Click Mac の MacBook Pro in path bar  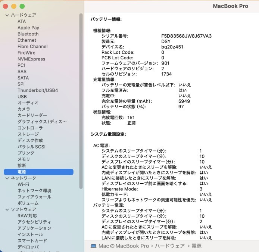[124, 246]
